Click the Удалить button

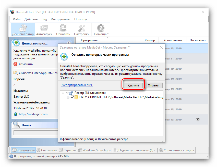tap(133, 85)
